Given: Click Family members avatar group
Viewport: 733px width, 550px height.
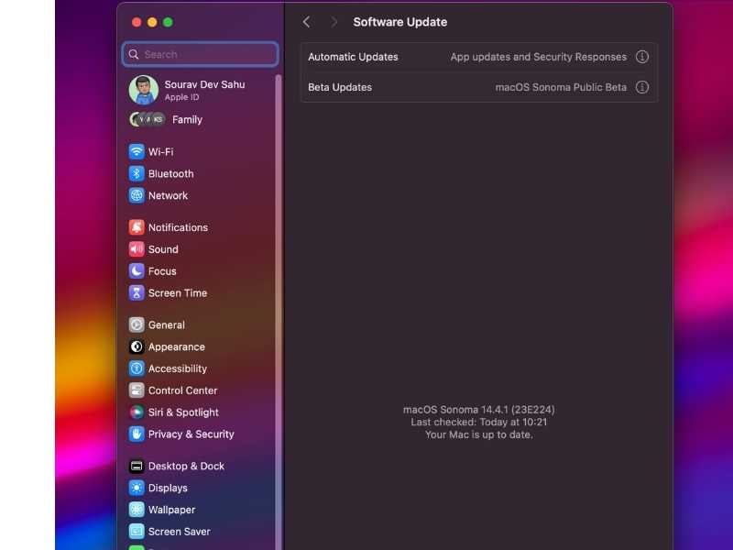Looking at the screenshot, I should point(148,119).
